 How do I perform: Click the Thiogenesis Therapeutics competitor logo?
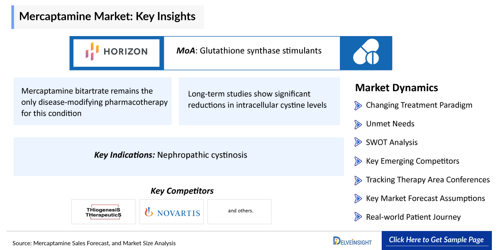[103, 212]
